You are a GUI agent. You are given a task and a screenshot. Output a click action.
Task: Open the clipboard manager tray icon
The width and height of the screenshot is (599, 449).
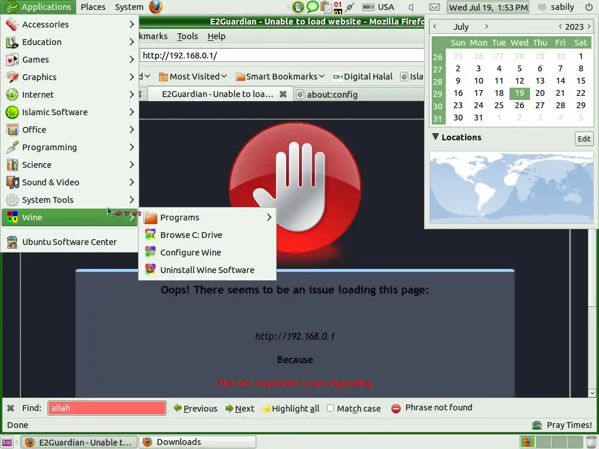(326, 7)
